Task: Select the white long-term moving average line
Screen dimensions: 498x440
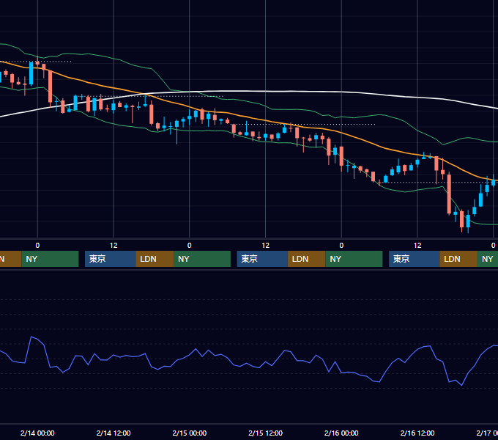Action: (x=266, y=92)
